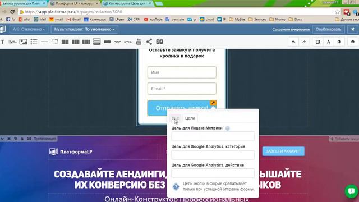Image resolution: width=359 pixels, height=202 pixels.
Task: Open the LPgen bookmark
Action: coord(117,20)
